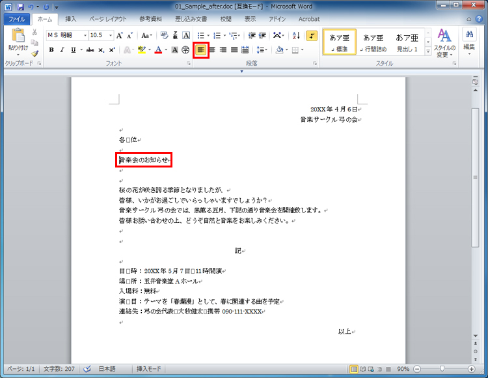The image size is (488, 378).
Task: Switch to Print Layout view in status bar
Action: 354,370
